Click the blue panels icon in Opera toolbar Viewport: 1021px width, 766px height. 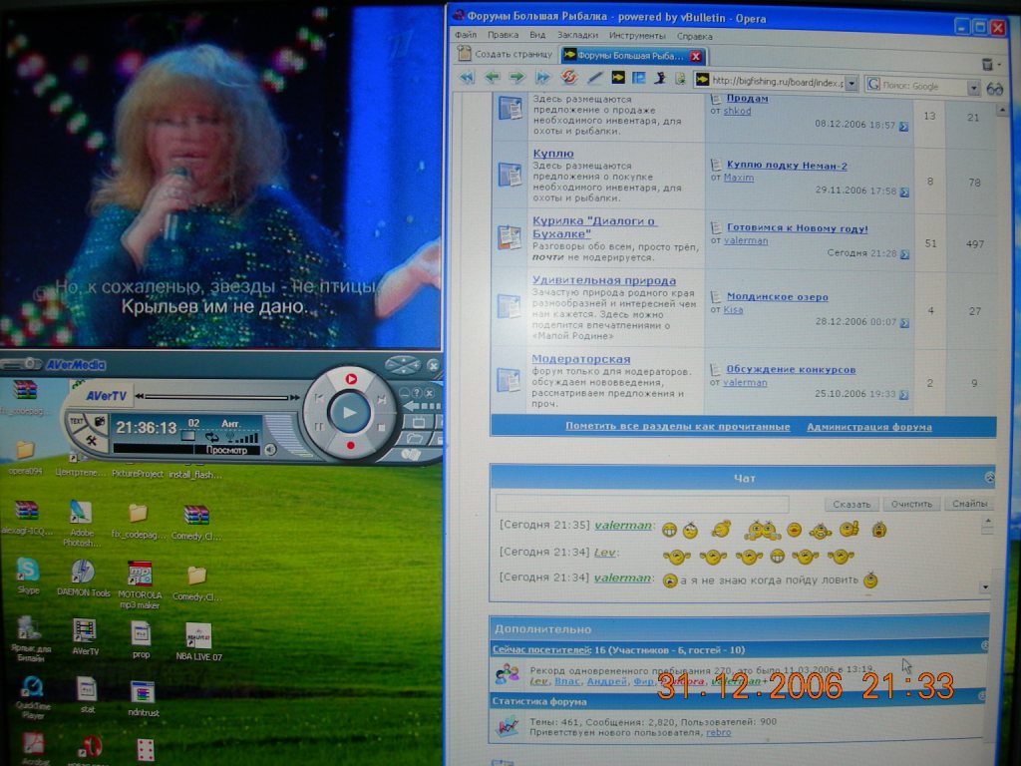click(x=639, y=78)
